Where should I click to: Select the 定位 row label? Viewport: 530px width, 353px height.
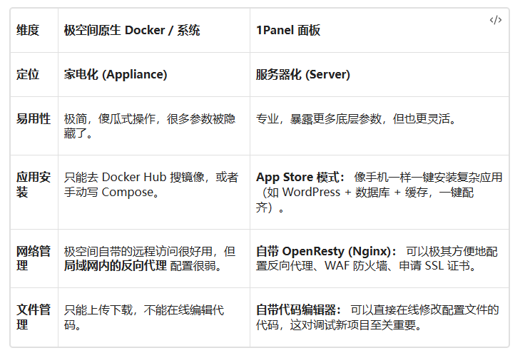[28, 75]
